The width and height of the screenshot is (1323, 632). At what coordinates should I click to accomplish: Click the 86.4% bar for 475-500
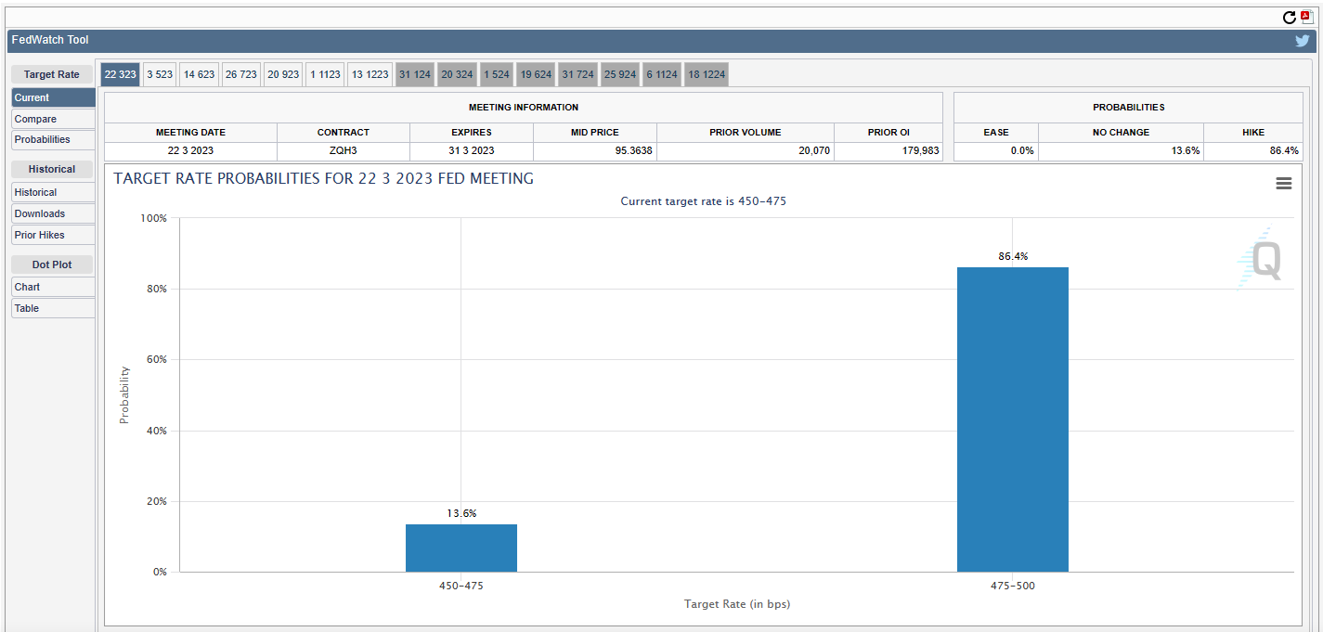1012,419
